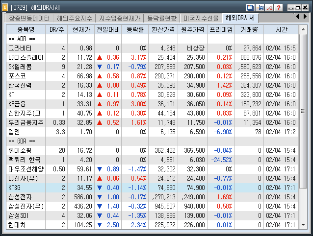Select the 삼성전자(우) stock name
Screen dimensions: 313x236
(26, 207)
